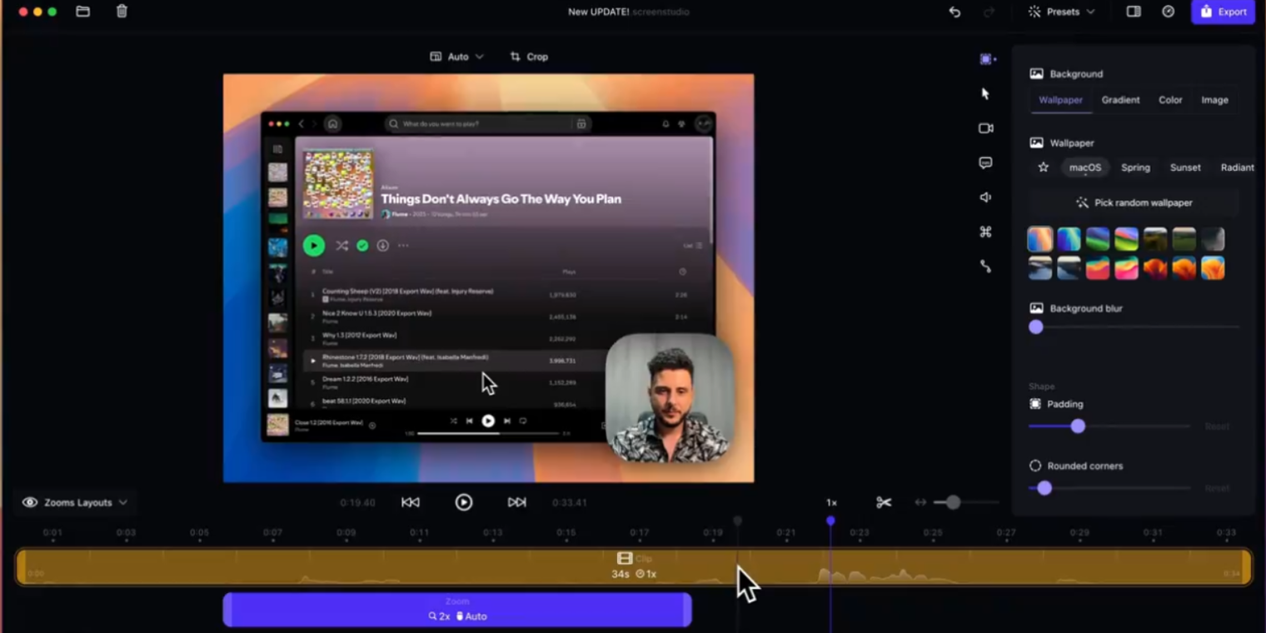
Task: Switch to the Gradient background tab
Action: (1120, 100)
